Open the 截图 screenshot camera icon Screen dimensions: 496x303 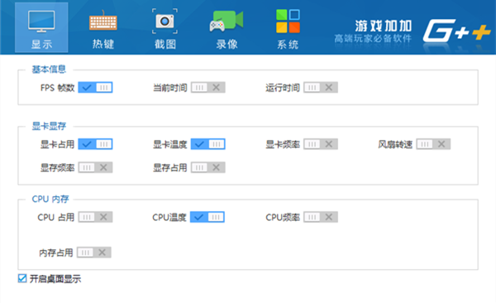click(165, 22)
